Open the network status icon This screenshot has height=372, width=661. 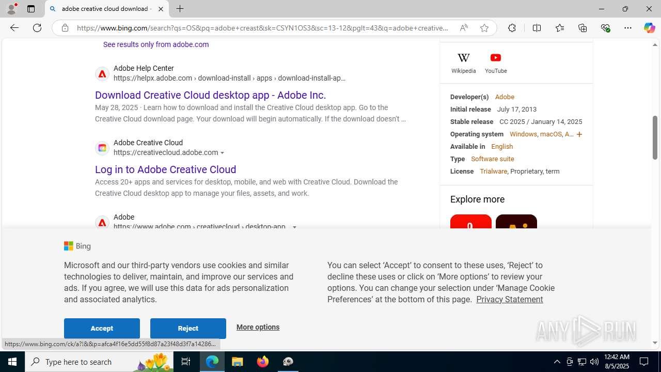582,362
